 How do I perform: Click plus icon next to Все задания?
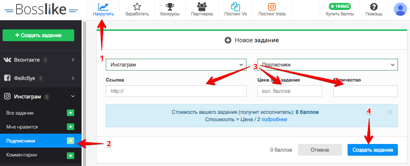coord(71,113)
